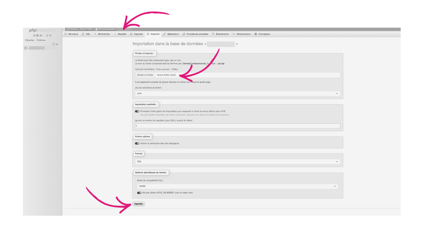Click the Importer submit button
The image size is (421, 229).
[x=139, y=204]
